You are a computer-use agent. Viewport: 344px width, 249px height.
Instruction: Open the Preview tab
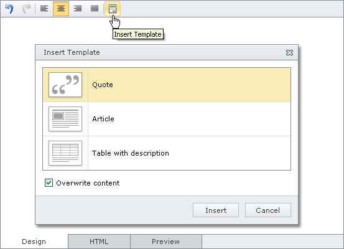tap(166, 242)
